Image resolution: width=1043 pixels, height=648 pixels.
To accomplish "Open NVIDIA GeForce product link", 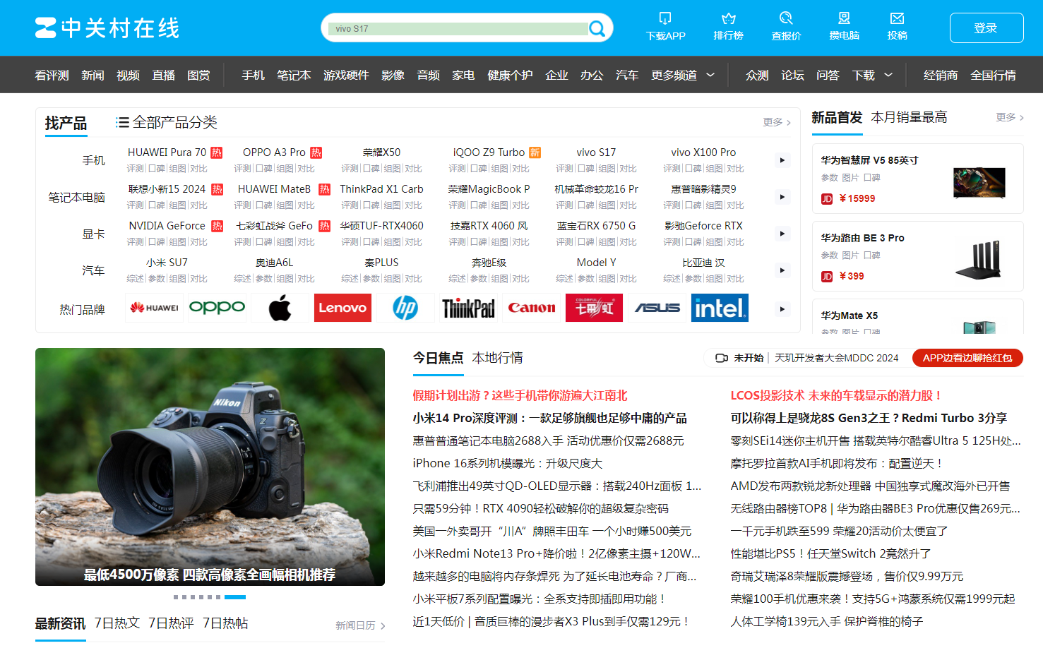I will pyautogui.click(x=167, y=226).
